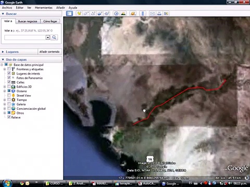Open the Herramientas menu
The width and height of the screenshot is (250, 187).
click(44, 8)
